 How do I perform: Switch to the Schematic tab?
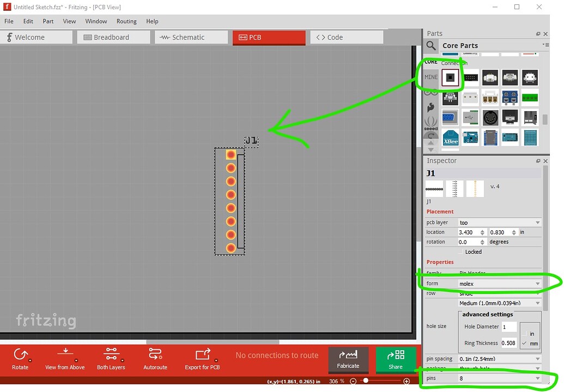pyautogui.click(x=191, y=37)
